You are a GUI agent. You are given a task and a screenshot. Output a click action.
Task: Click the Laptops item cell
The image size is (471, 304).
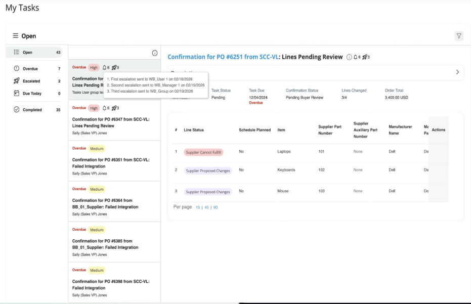tap(284, 151)
